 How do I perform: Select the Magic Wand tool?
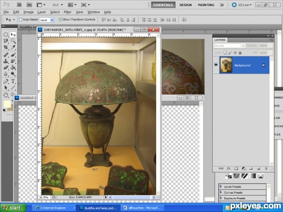[13, 41]
